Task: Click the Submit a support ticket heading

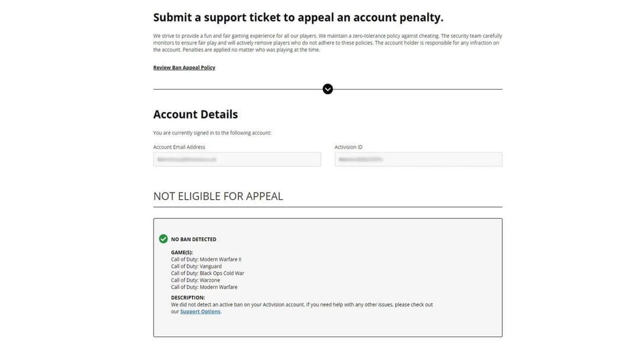Action: tap(298, 17)
